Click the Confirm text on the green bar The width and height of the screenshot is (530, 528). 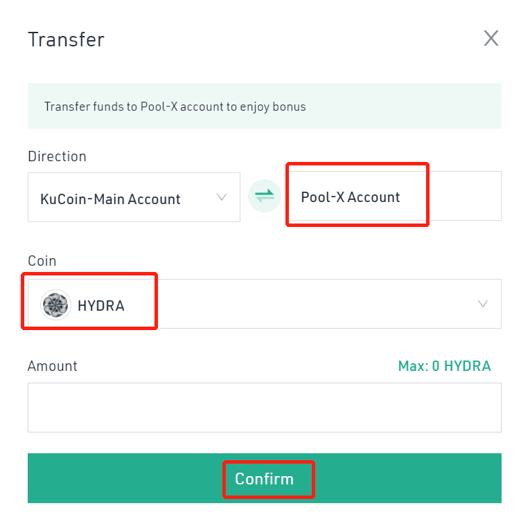(265, 479)
